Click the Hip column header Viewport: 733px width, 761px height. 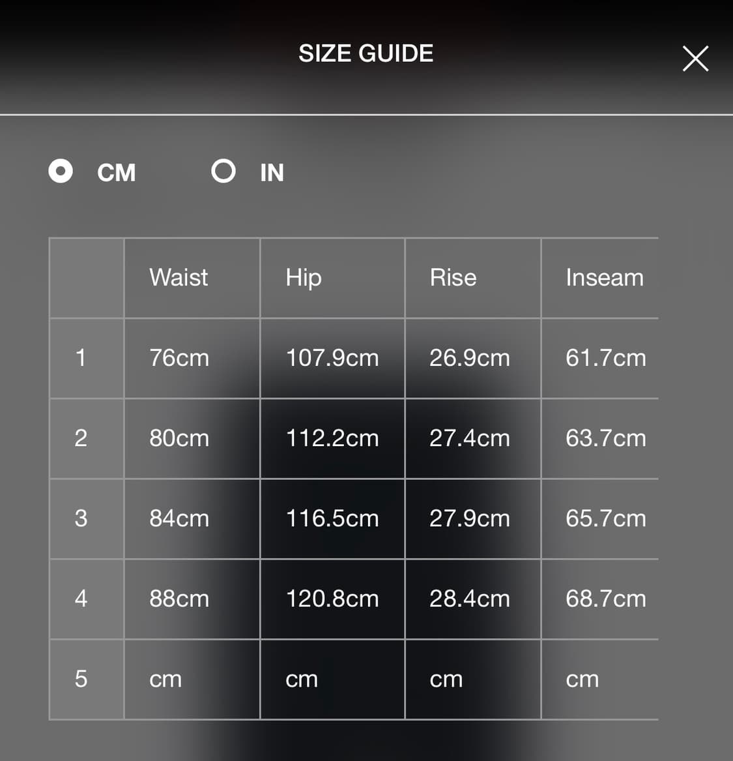tap(304, 278)
